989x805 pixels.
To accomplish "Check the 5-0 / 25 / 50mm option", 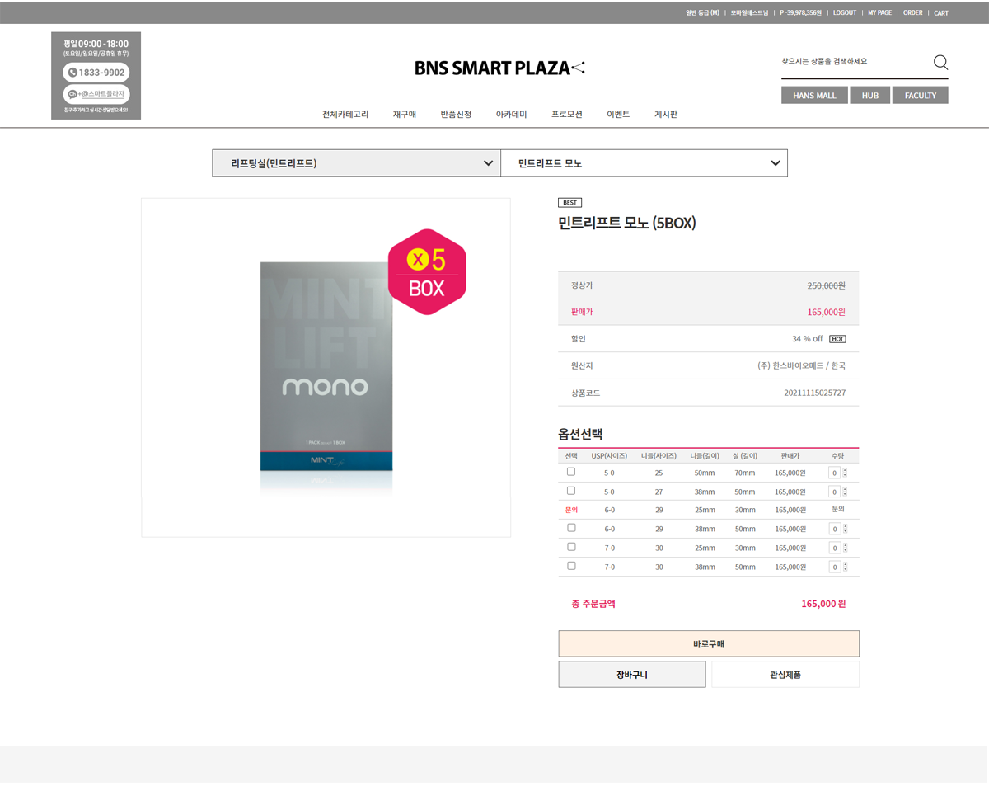I will click(571, 472).
